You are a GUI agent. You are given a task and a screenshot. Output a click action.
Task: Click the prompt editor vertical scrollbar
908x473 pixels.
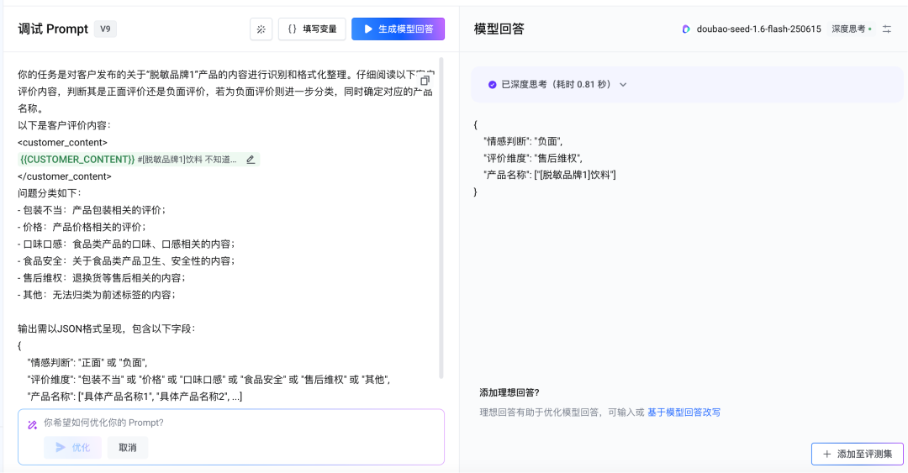(442, 218)
